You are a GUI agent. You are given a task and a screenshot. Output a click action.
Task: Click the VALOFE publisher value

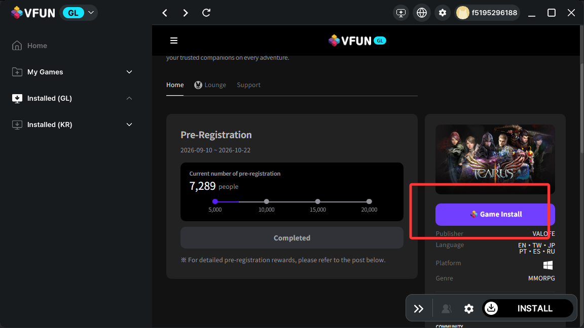(x=543, y=233)
